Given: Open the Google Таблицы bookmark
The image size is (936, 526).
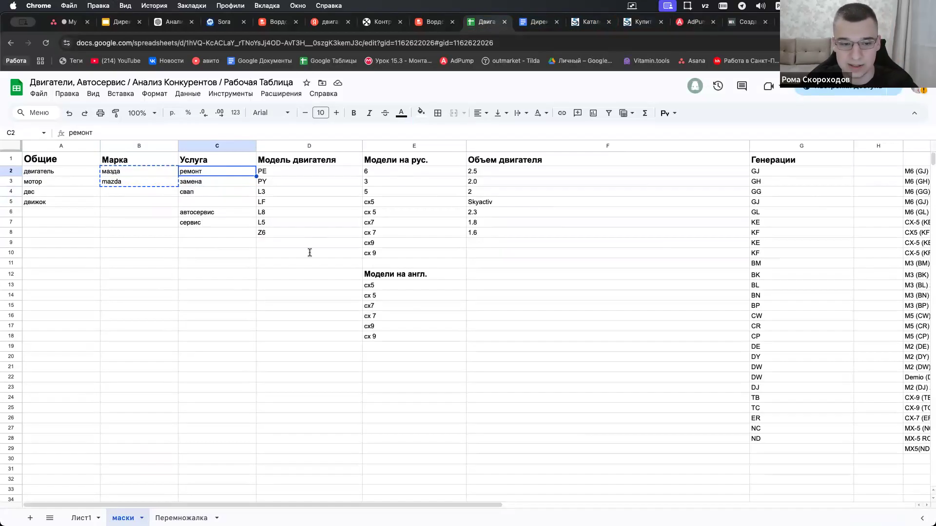Looking at the screenshot, I should coord(328,61).
